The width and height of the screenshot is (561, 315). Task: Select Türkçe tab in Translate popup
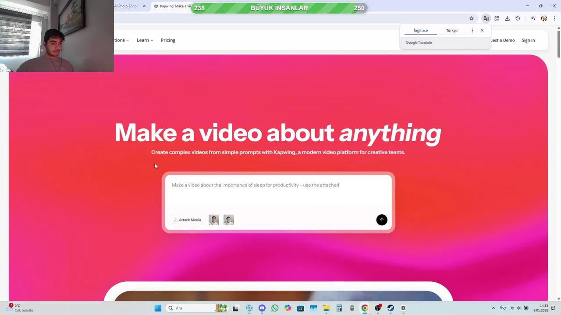(x=451, y=31)
